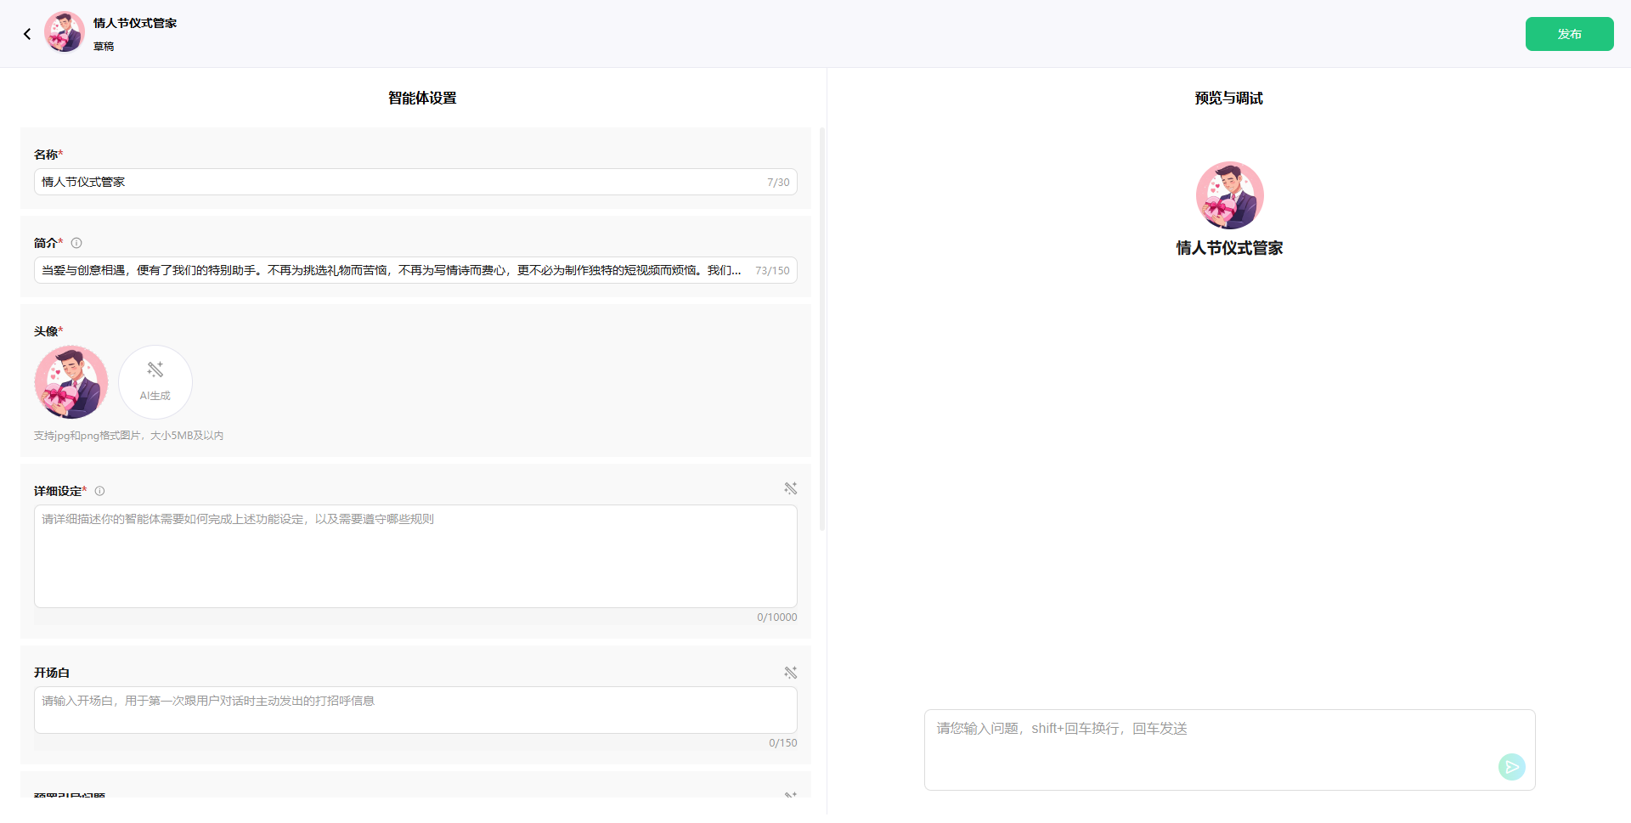1631x823 pixels.
Task: Click the AI magic wand icon for 详细设定
Action: [790, 488]
